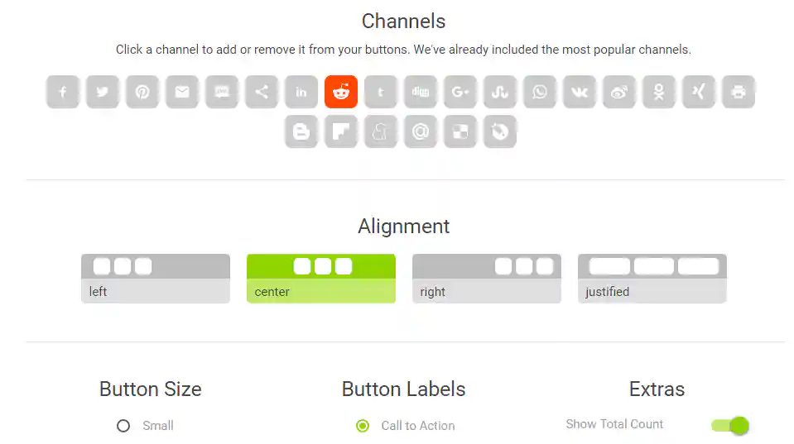Screen dimensions: 794x444
Task: Add the WhatsApp channel button
Action: click(x=539, y=92)
